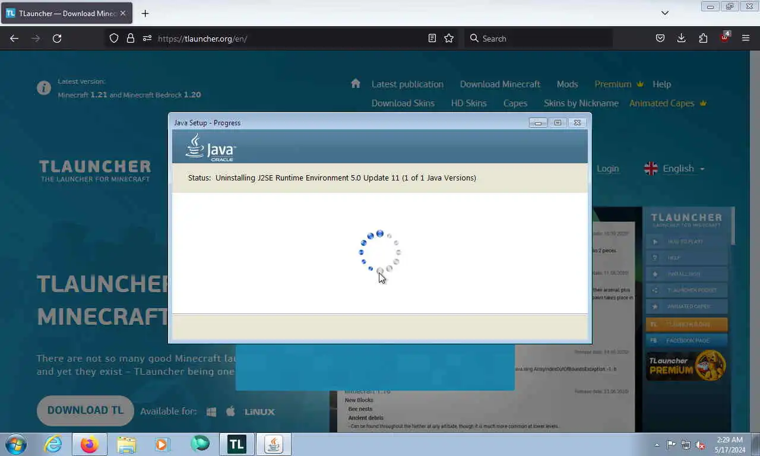This screenshot has width=760, height=456.
Task: Click the taskbar clock and date
Action: [x=729, y=445]
